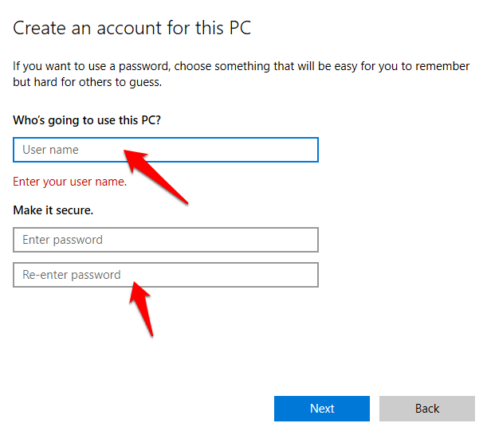483x427 pixels.
Task: Proceed to the next step of account creation
Action: pos(322,409)
